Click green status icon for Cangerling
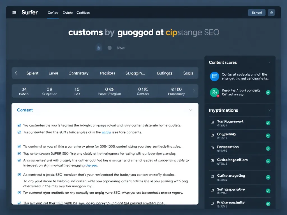This screenshot has width=287, height=215. [268, 136]
